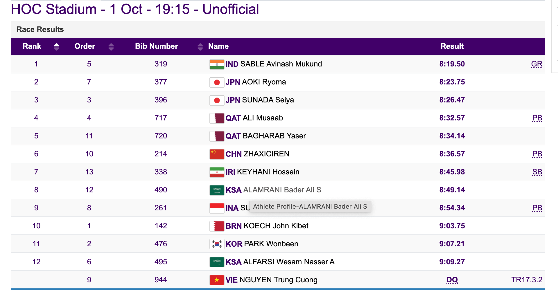Click the Race Results section heading
The width and height of the screenshot is (558, 307).
tap(40, 29)
